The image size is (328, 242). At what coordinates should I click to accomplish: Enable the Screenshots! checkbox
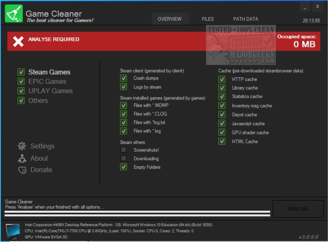coord(124,150)
